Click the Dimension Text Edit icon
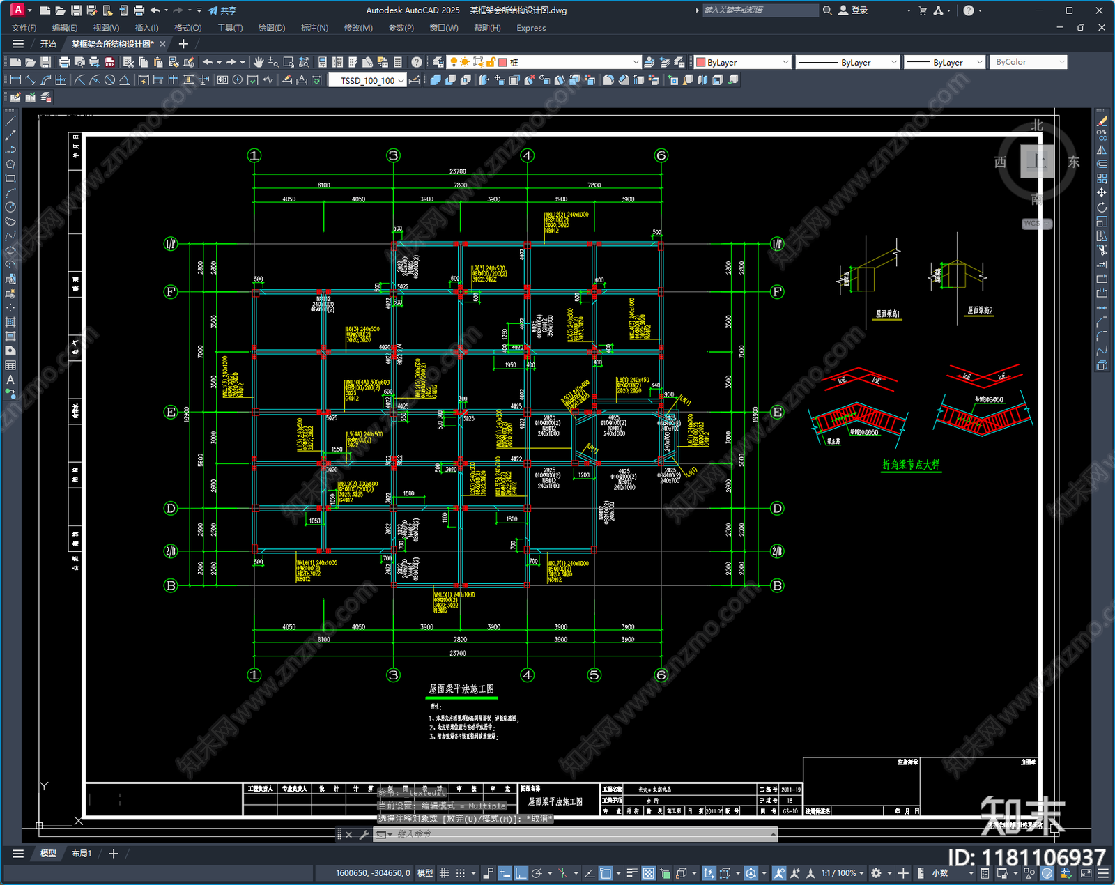Image resolution: width=1115 pixels, height=885 pixels. 302,80
